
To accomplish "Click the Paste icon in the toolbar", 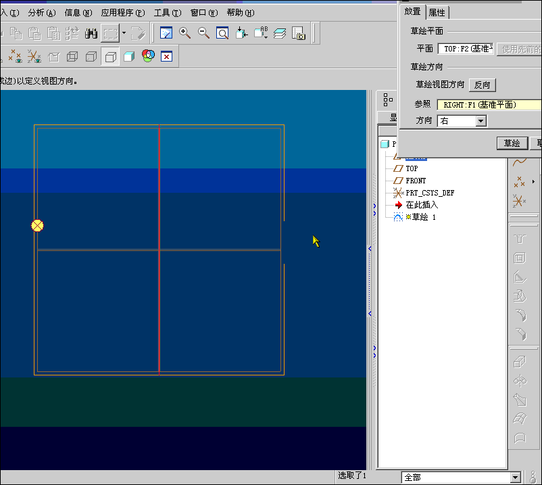I will coord(34,33).
